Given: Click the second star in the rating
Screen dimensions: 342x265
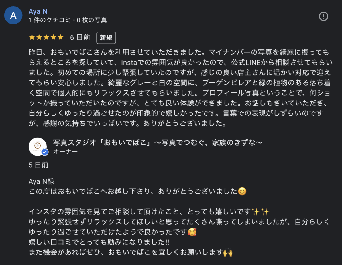Looking at the screenshot, I should [39, 37].
